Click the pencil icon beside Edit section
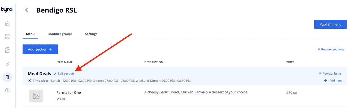Screen dimensions: 362x108 (x=55, y=74)
